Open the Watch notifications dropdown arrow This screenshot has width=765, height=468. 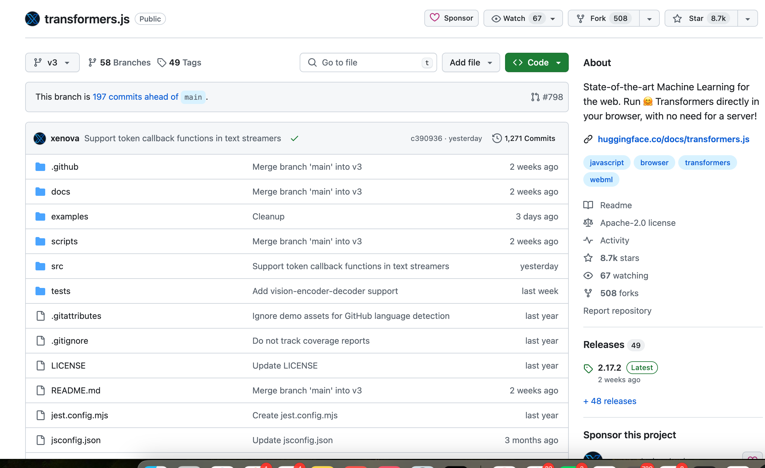[x=553, y=18]
